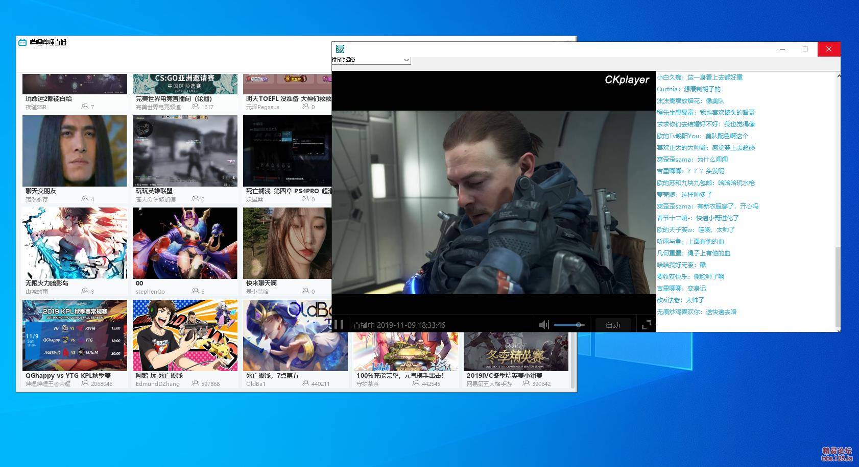Click streamer name 哔哩哔哩王者荣耀
The height and width of the screenshot is (467, 859).
point(48,384)
